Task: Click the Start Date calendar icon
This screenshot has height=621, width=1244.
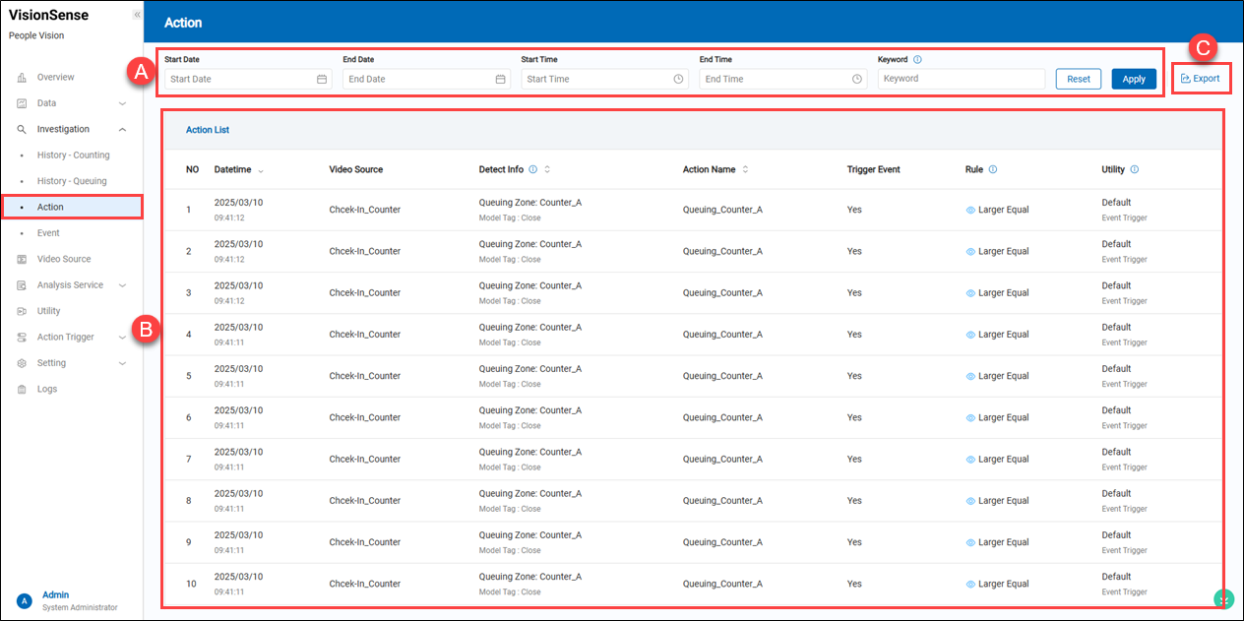Action: (322, 79)
